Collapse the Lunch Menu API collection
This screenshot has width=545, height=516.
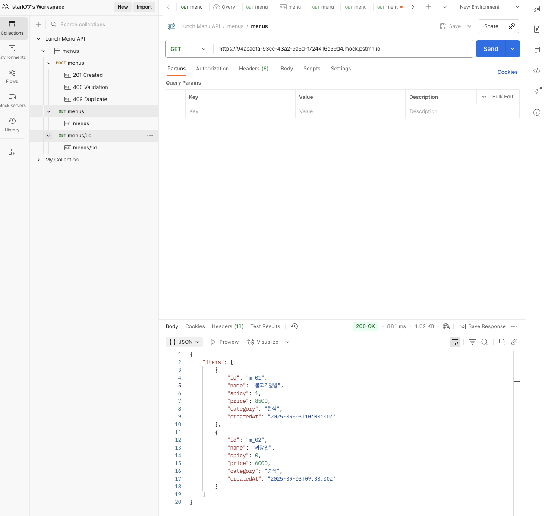click(38, 39)
